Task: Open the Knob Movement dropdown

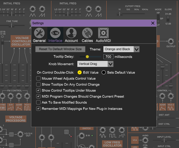Action: (95, 64)
